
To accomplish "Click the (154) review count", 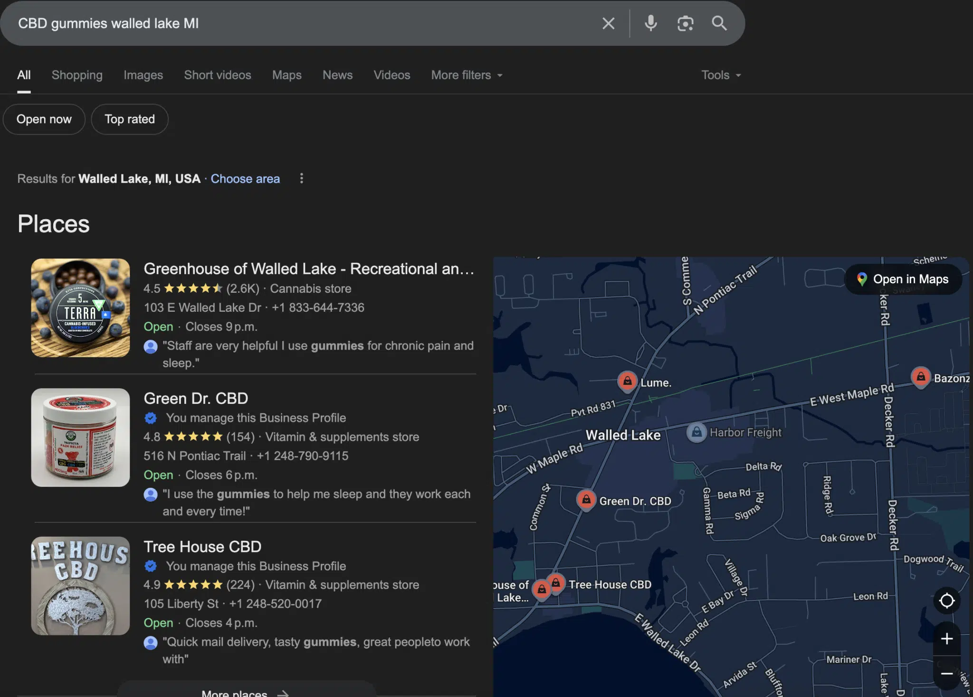I will (x=240, y=437).
